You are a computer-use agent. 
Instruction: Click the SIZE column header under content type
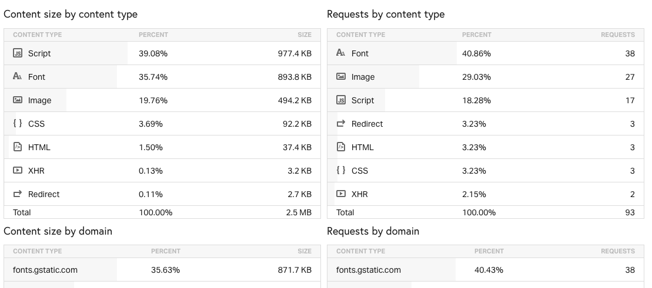tap(305, 35)
